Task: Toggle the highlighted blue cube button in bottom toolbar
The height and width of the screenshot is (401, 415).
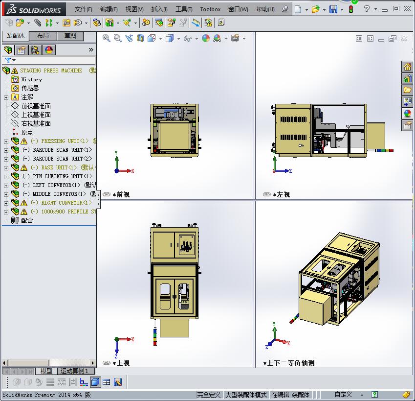Action: (x=95, y=382)
